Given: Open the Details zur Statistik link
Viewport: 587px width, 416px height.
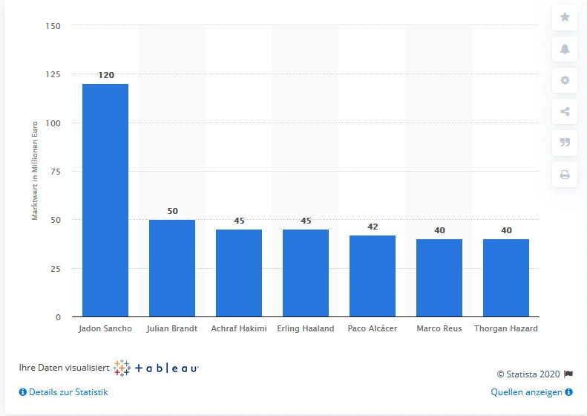Looking at the screenshot, I should 63,391.
